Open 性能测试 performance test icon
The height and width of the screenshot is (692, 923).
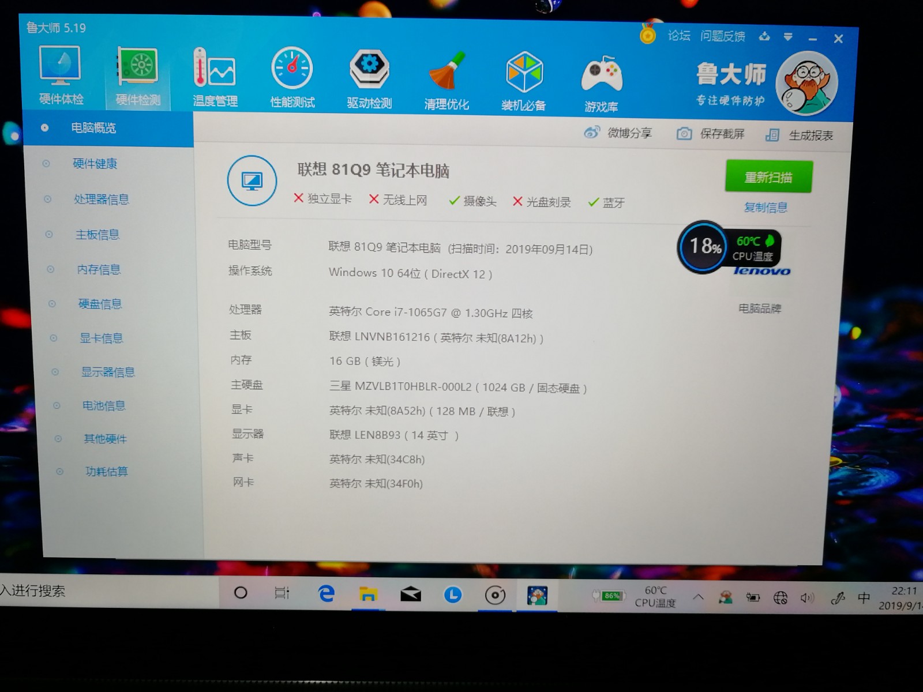click(292, 78)
